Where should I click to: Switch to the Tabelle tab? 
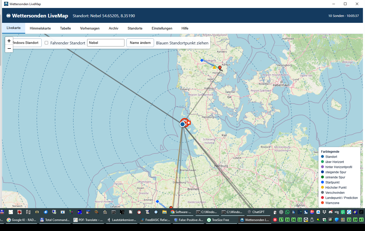pyautogui.click(x=66, y=28)
